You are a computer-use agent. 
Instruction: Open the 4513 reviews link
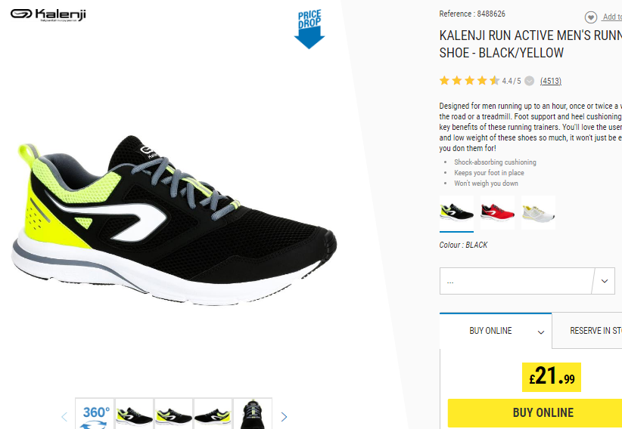551,81
